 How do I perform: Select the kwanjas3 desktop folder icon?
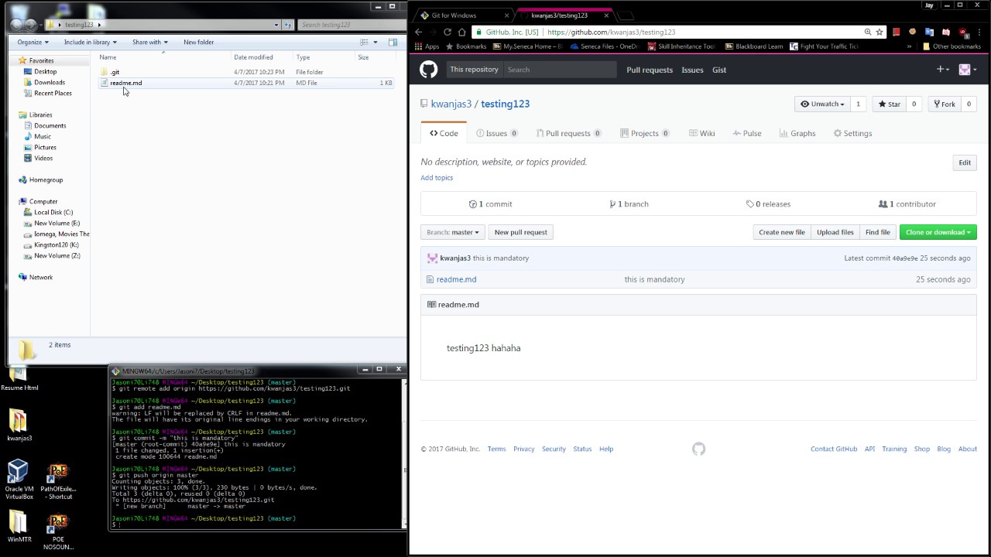click(x=19, y=425)
